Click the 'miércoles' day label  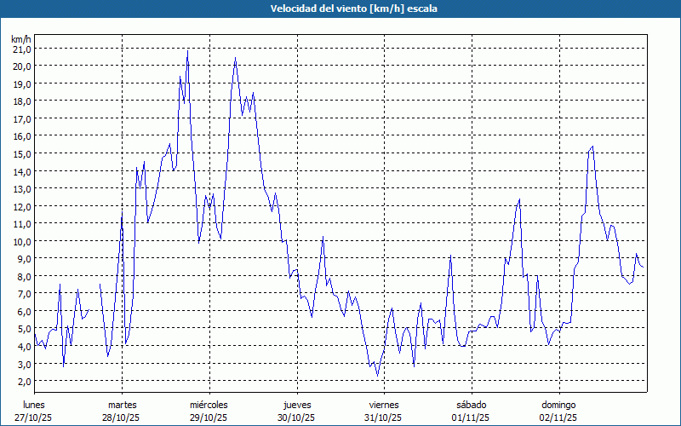tap(209, 406)
